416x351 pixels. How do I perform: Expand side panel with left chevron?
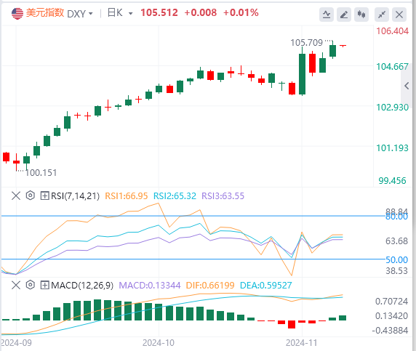pyautogui.click(x=407, y=86)
